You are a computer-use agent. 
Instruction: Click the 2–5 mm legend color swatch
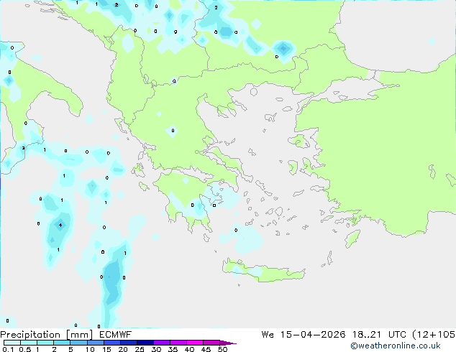62,343
